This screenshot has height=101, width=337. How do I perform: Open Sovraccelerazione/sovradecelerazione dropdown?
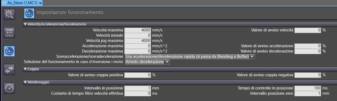tap(190, 56)
